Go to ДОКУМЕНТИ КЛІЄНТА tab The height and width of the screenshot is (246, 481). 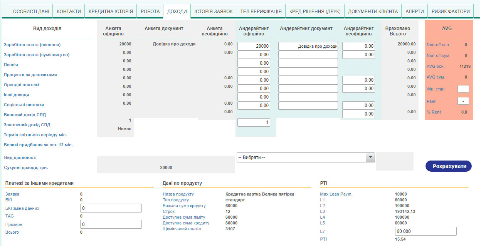373,11
